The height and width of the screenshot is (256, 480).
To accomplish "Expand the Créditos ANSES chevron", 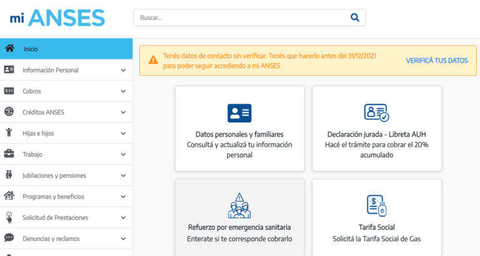I will tap(123, 113).
